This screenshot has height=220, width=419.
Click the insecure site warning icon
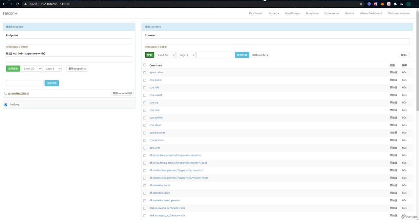pos(25,4)
